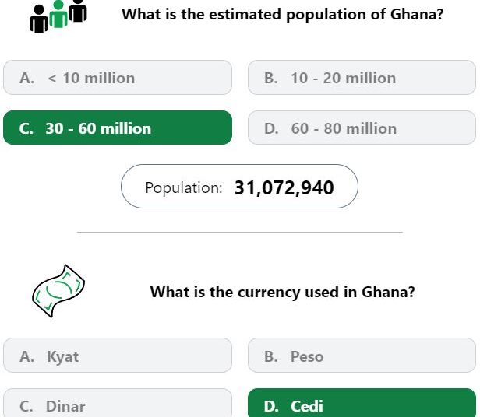The height and width of the screenshot is (417, 480).
Task: Click the banknote currency icon
Action: 58,291
